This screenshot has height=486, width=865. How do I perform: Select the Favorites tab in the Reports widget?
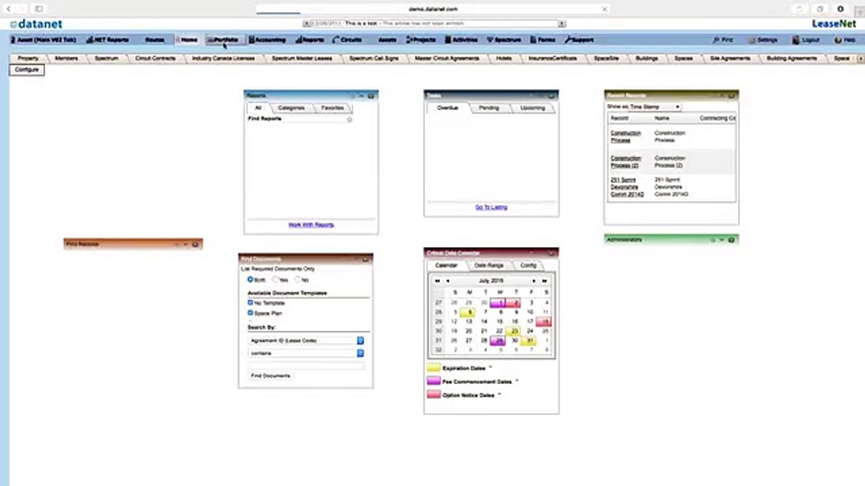click(332, 108)
